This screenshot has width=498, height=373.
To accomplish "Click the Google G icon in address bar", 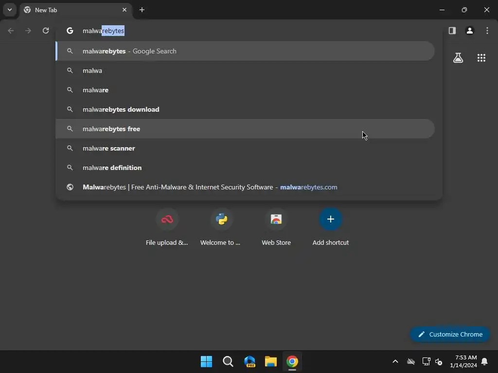I will [70, 31].
